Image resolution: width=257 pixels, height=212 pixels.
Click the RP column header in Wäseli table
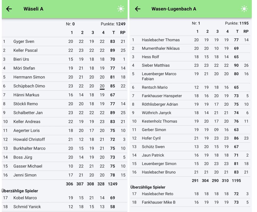123,33
